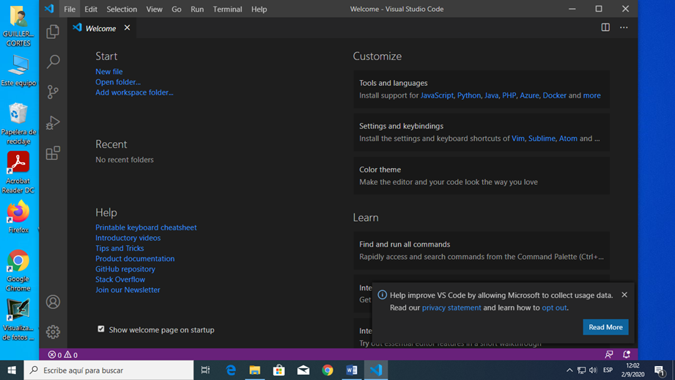Click errors and warnings status bar indicator
Screen dimensions: 675x380
coord(63,354)
